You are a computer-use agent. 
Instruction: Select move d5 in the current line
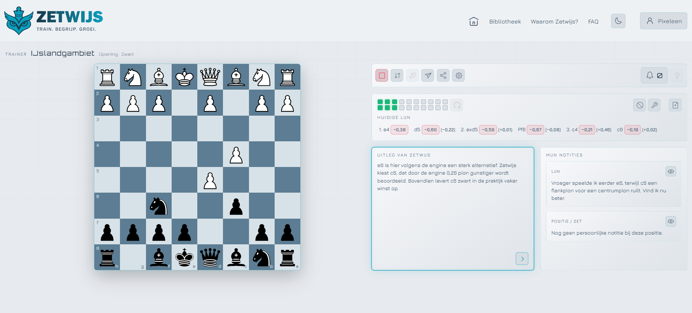[417, 129]
